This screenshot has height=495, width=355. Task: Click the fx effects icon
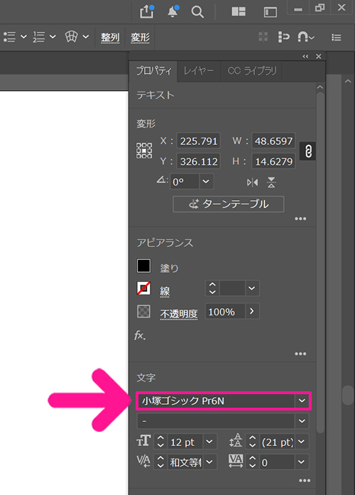[140, 335]
